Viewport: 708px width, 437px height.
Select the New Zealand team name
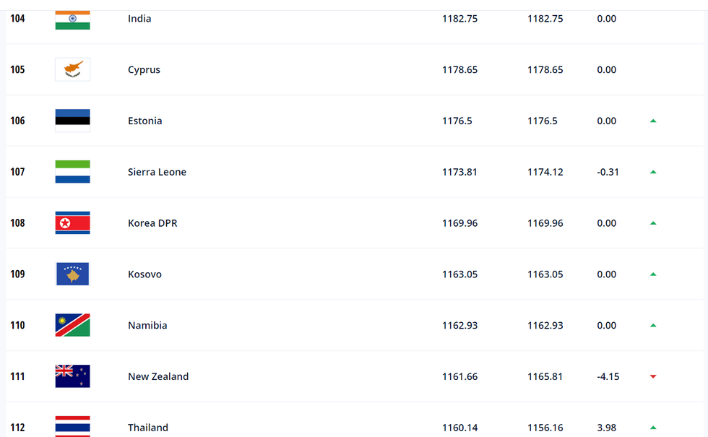158,376
